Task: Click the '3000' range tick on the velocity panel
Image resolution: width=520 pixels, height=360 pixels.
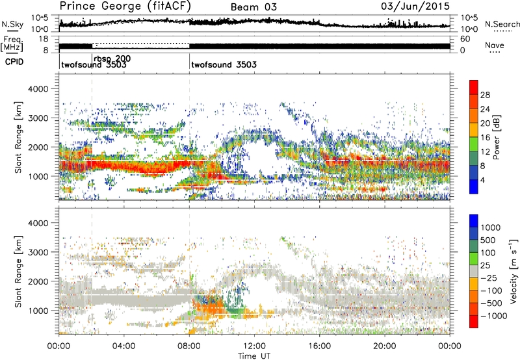Action: (x=38, y=252)
